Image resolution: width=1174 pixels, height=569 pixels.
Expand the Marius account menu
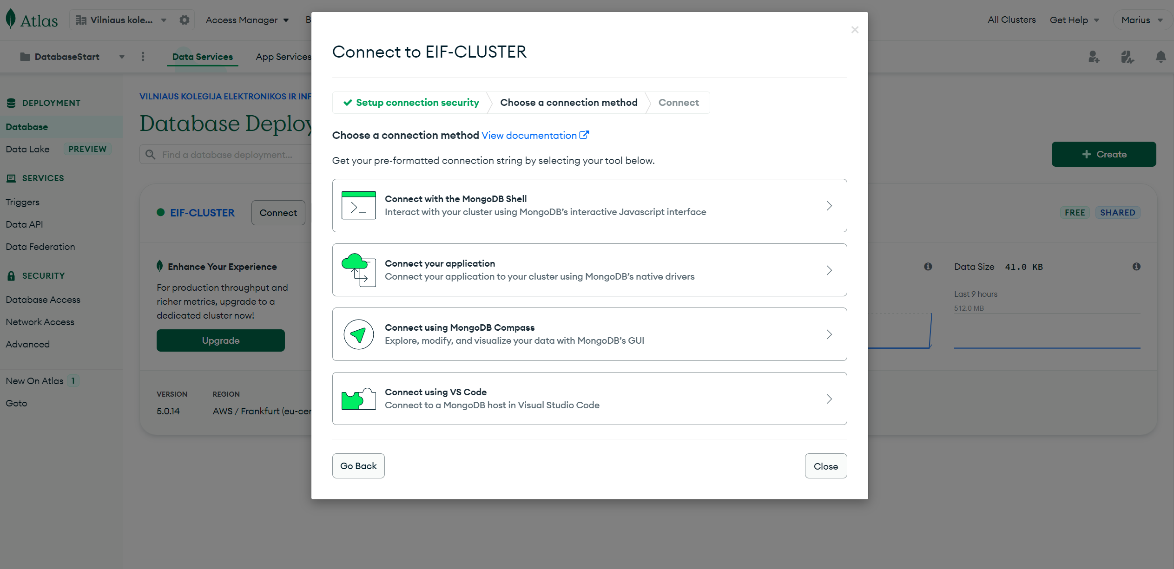(x=1141, y=20)
